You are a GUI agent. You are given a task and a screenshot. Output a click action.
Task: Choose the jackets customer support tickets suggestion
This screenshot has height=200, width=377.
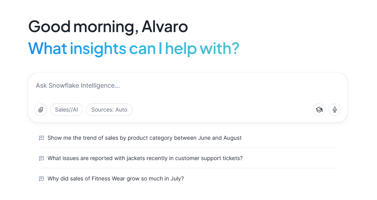pyautogui.click(x=145, y=158)
